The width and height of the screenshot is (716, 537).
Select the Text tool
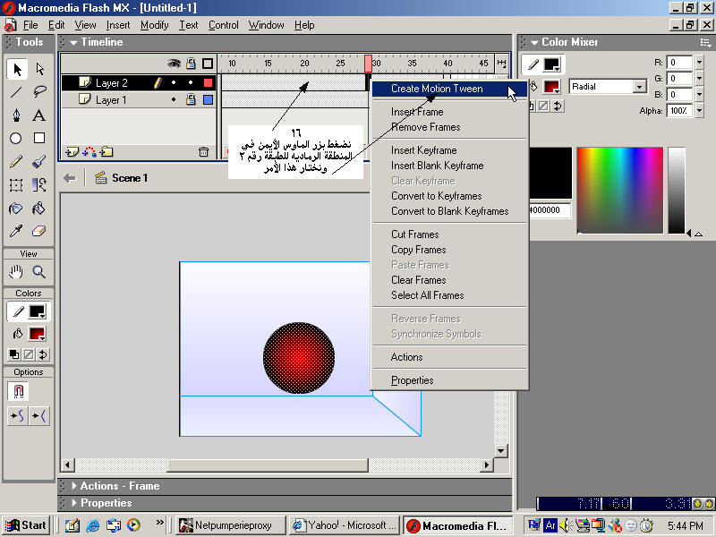point(39,115)
